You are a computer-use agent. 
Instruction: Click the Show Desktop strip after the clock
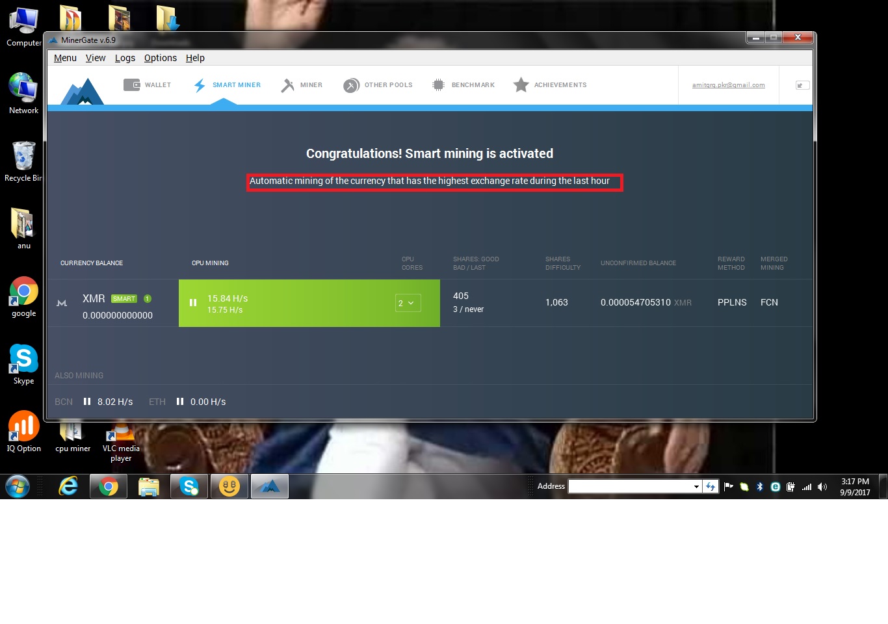[x=883, y=486]
